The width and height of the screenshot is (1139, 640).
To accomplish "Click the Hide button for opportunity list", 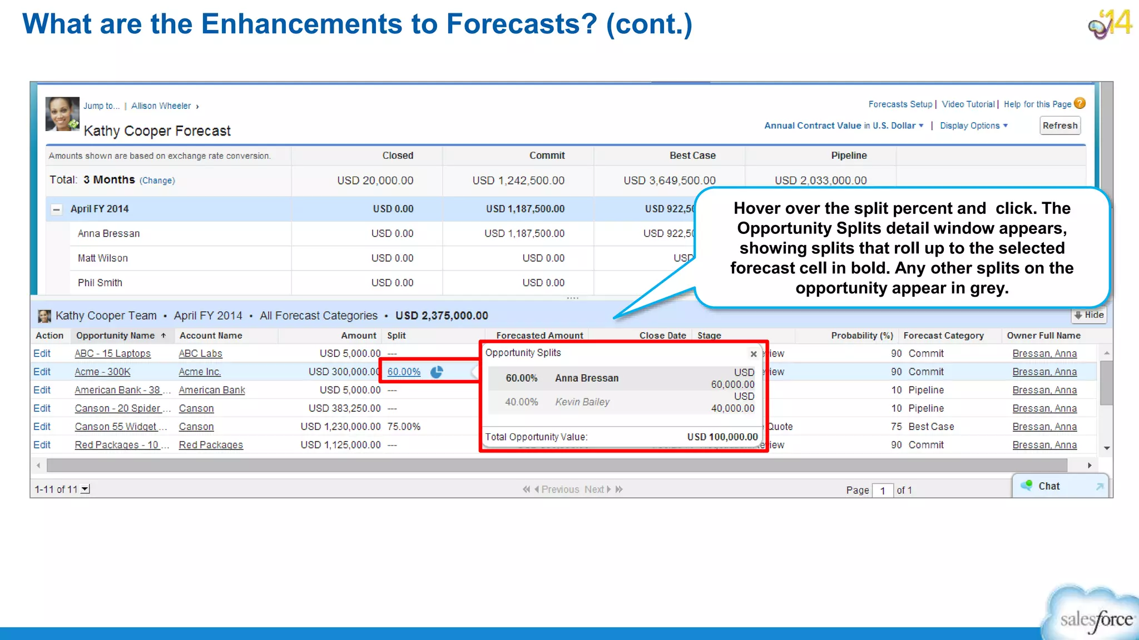I will 1089,315.
